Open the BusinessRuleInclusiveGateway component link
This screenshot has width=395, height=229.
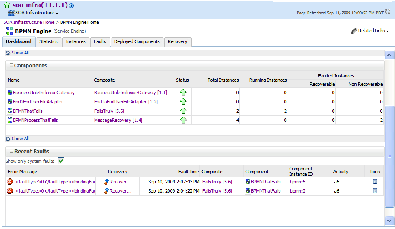pos(44,93)
